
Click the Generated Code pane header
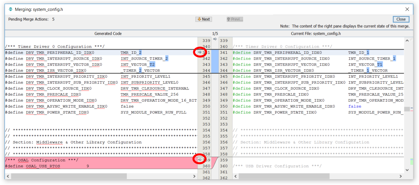point(108,33)
